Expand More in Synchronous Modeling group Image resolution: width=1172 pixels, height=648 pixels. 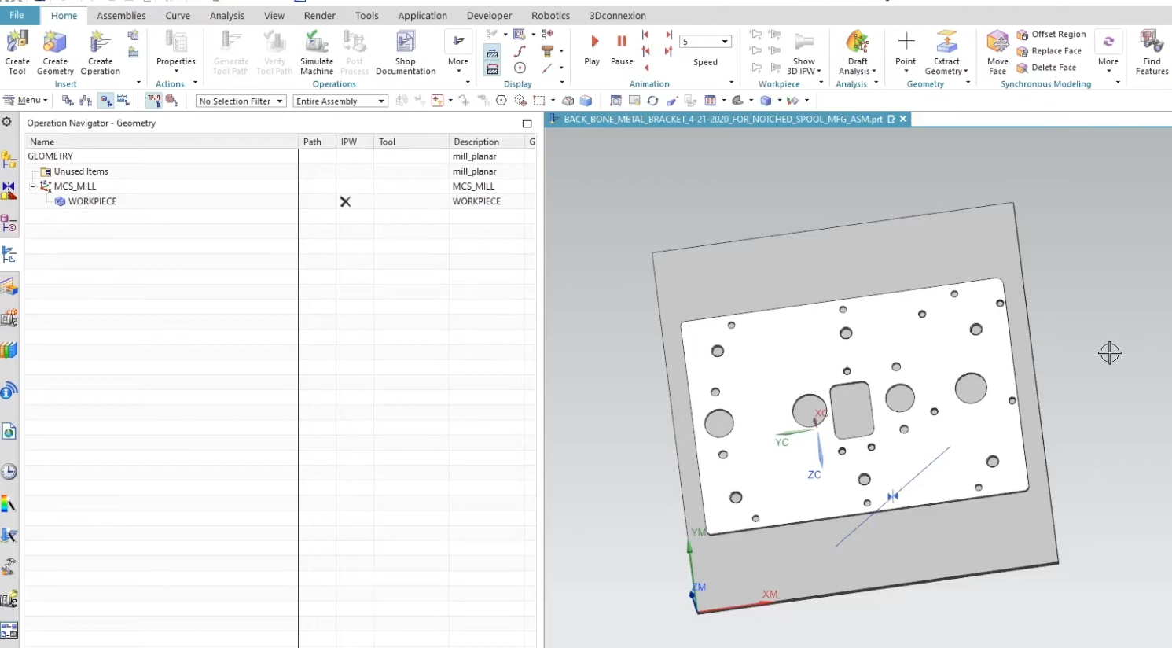tap(1108, 53)
